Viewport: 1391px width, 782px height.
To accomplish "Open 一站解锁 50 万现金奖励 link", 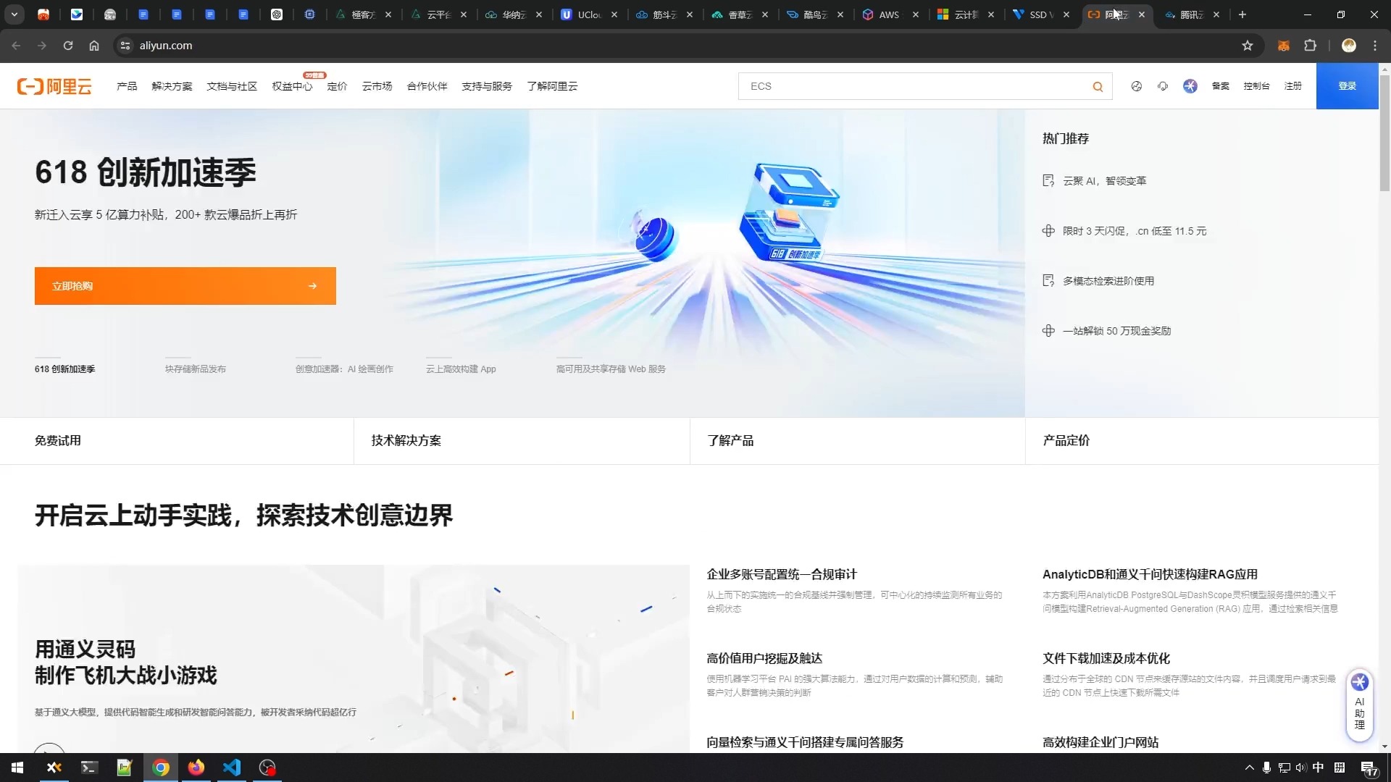I will point(1116,331).
